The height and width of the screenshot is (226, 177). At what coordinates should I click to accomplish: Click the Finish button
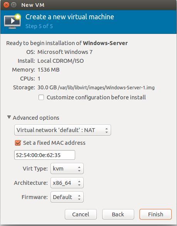(155, 214)
